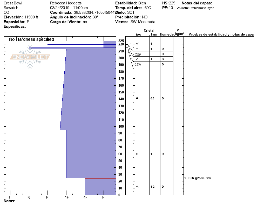The image size is (258, 218).
Task: Click the Tam column header
Action: (x=154, y=34)
